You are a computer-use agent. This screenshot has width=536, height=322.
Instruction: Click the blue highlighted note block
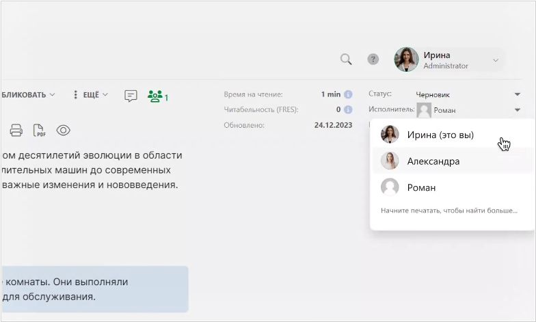94,289
